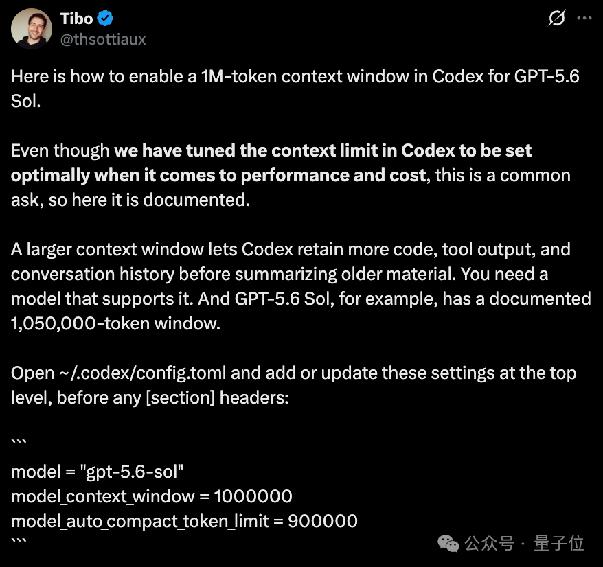Click the model = "gpt-5.6-sol" line
This screenshot has width=603, height=567.
point(98,472)
